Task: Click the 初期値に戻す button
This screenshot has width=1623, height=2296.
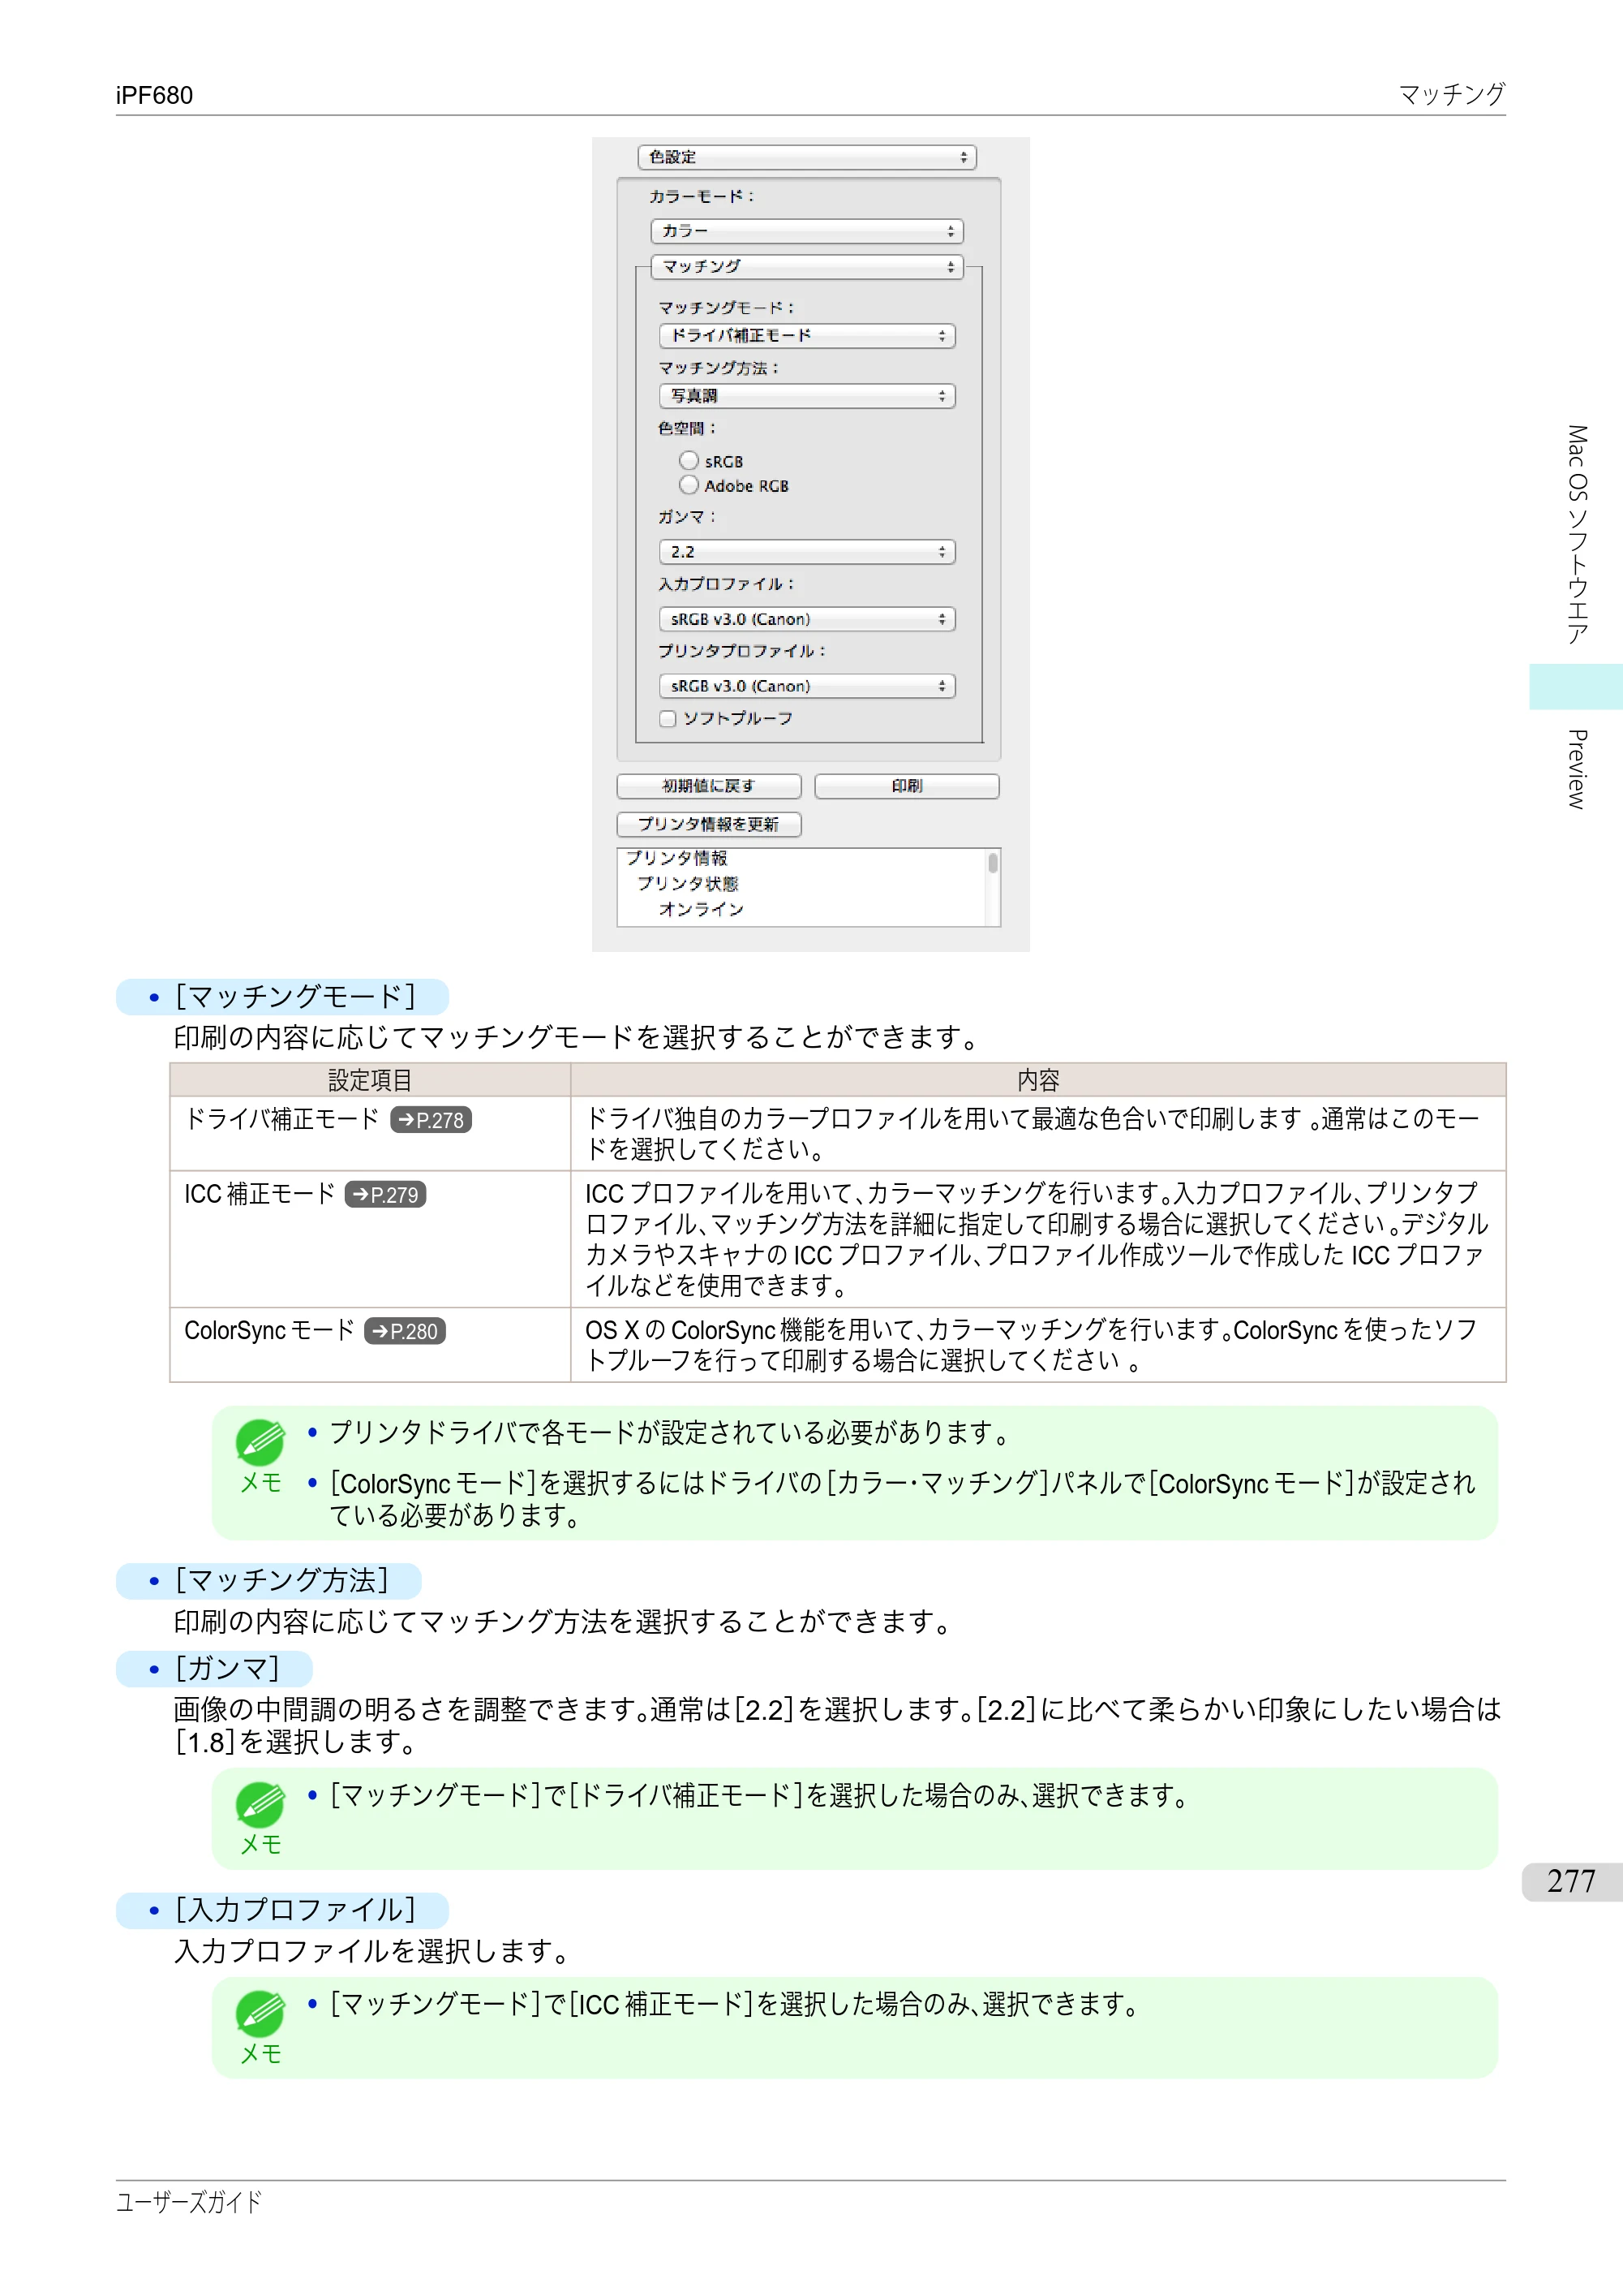Action: click(x=709, y=786)
